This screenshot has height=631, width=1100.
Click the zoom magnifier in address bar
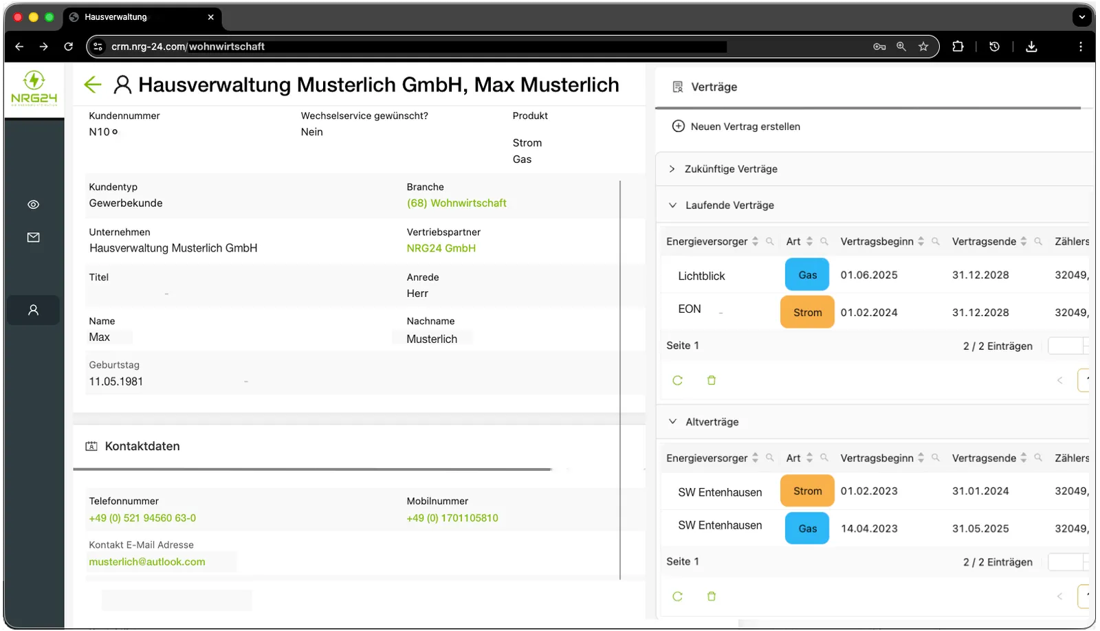pyautogui.click(x=901, y=47)
